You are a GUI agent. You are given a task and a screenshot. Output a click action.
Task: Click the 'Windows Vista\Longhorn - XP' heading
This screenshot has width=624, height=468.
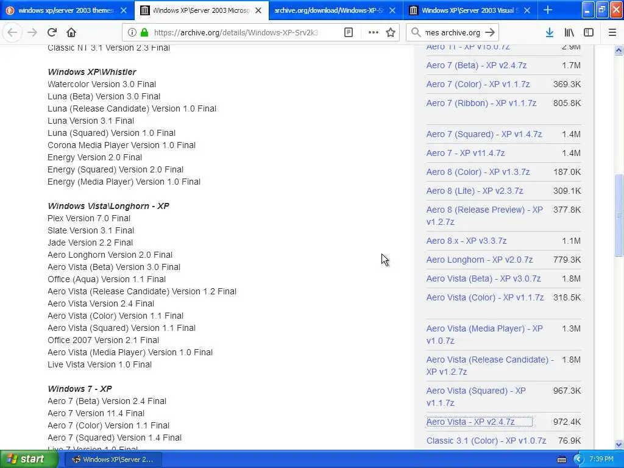(x=108, y=206)
